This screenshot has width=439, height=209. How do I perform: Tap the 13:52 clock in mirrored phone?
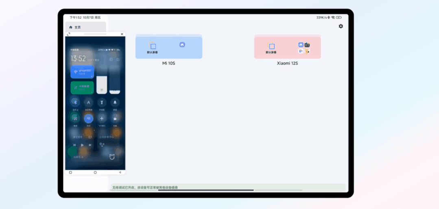coord(78,58)
